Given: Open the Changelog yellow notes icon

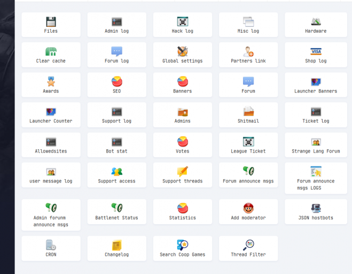Looking at the screenshot, I should pos(117,245).
